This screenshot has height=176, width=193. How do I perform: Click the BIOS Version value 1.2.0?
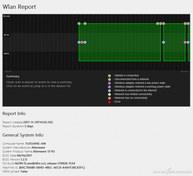(x=24, y=159)
